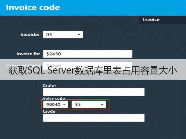Click the Cratar label

[x=49, y=85]
